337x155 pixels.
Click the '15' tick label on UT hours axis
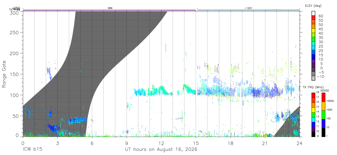tap(196, 143)
